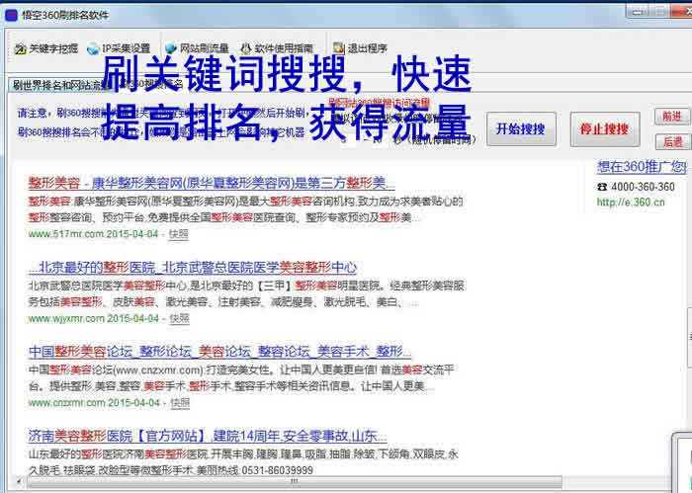Click the 前进 forward button
The height and width of the screenshot is (493, 692).
(672, 117)
